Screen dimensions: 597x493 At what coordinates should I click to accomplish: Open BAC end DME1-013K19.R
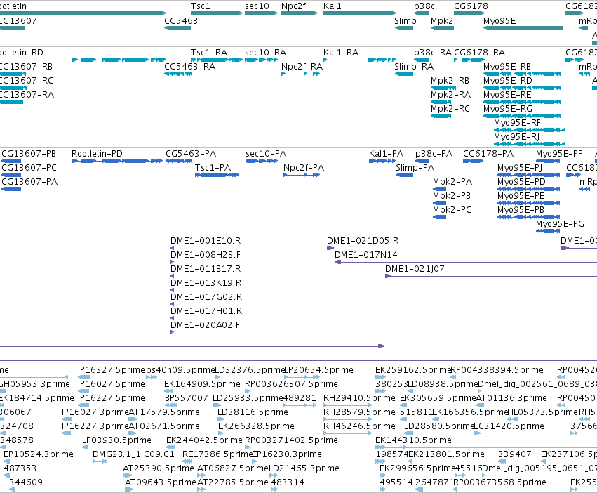click(172, 290)
